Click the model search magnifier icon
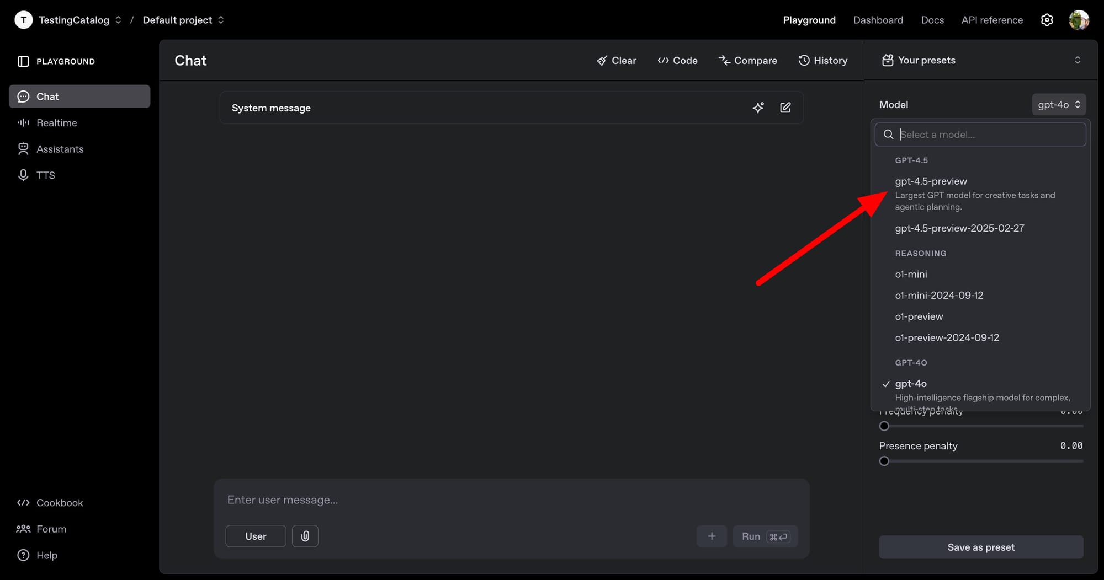This screenshot has height=580, width=1104. pyautogui.click(x=888, y=135)
